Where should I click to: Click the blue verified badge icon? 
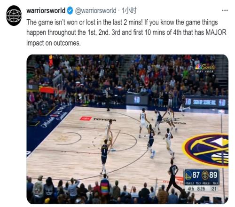pyautogui.click(x=70, y=10)
